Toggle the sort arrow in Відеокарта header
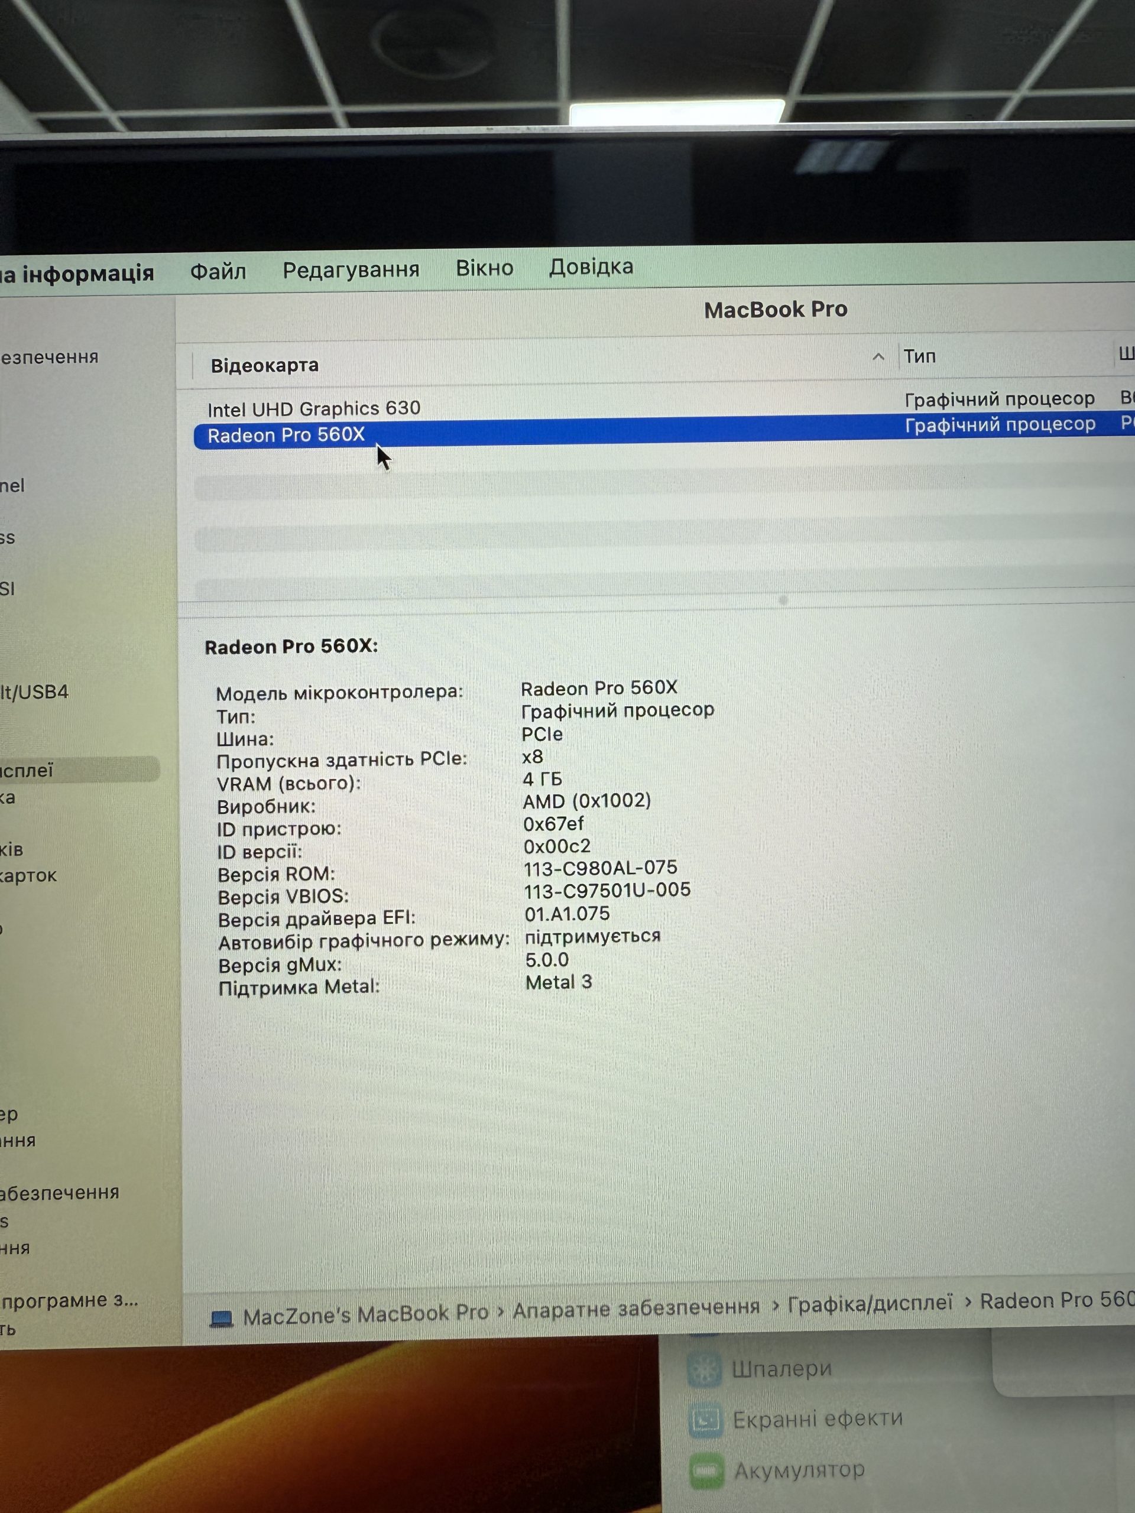The width and height of the screenshot is (1135, 1513). (x=878, y=357)
